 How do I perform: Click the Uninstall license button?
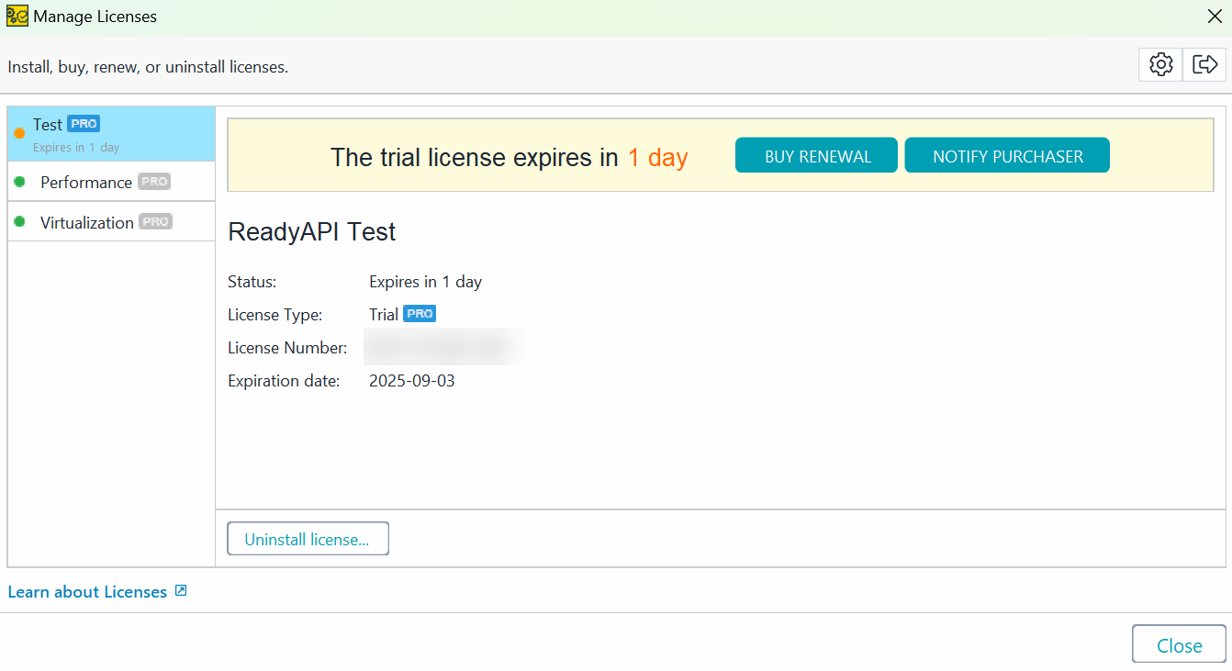coord(308,539)
